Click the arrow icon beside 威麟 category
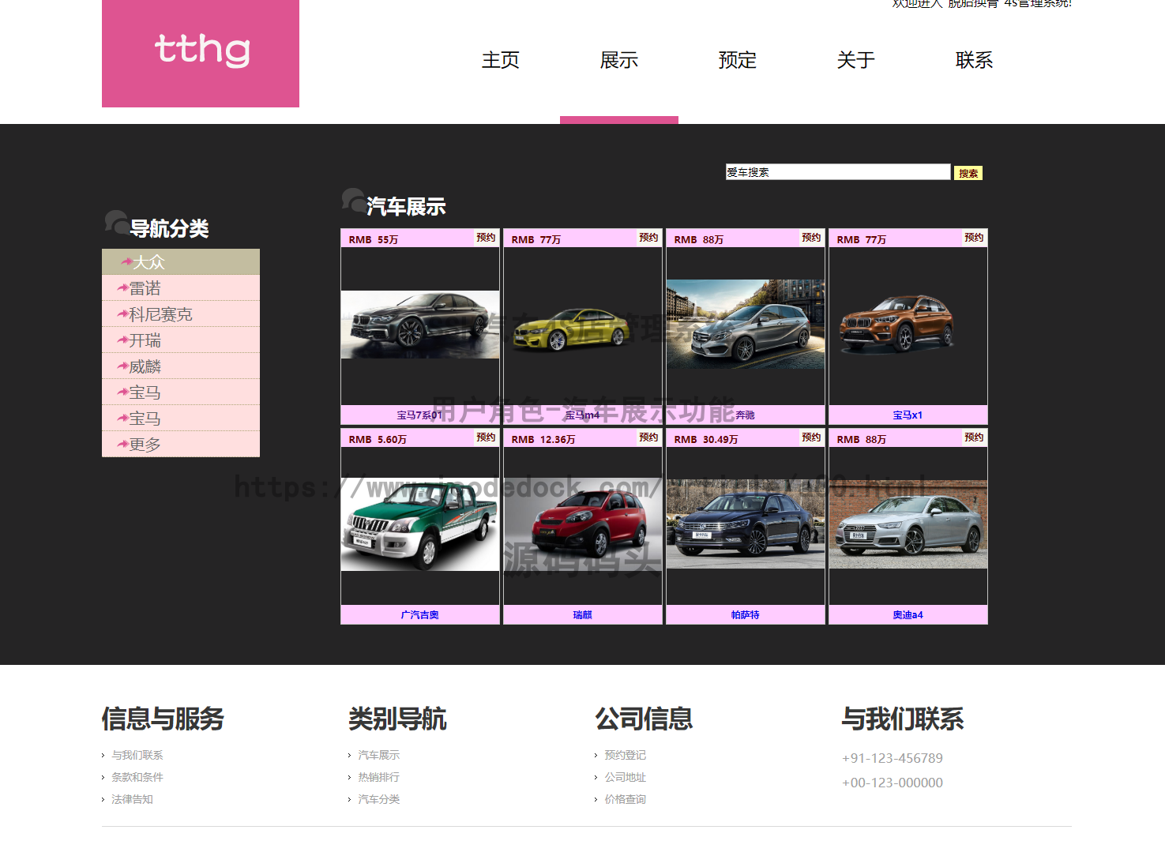Viewport: 1165px width, 856px height. tap(125, 366)
